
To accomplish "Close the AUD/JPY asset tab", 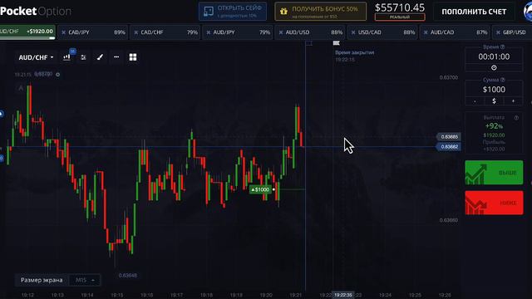I will click(x=209, y=32).
